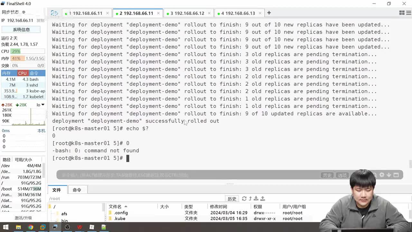Open the hamburger menu at top right
The width and height of the screenshot is (412, 232).
409,13
